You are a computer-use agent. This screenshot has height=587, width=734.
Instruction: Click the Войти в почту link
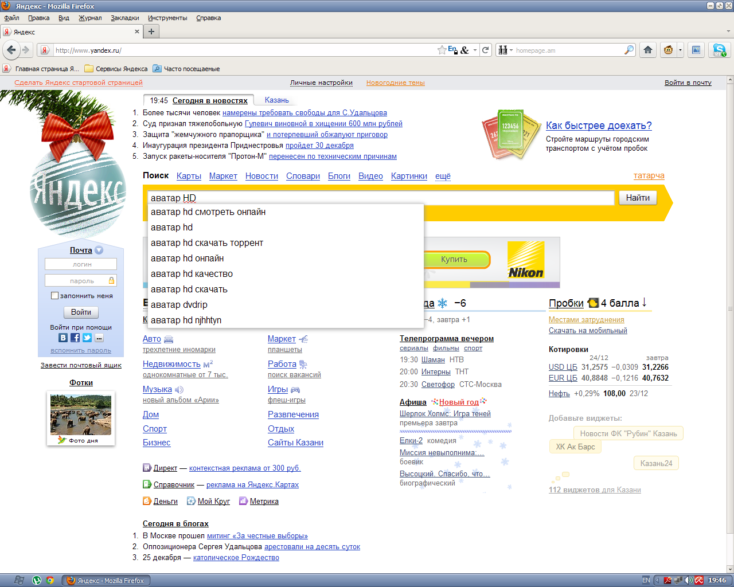click(x=688, y=83)
